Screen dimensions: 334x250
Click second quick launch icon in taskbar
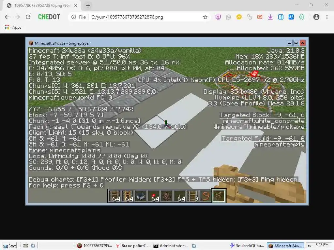pyautogui.click(x=33, y=246)
